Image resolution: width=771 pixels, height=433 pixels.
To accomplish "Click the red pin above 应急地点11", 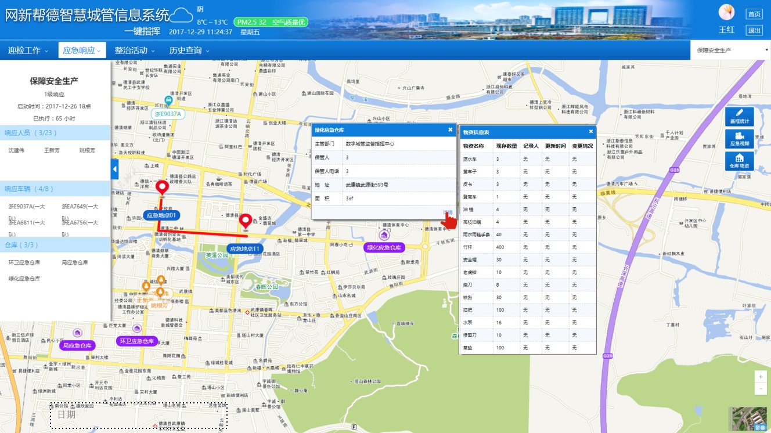I will coord(246,222).
